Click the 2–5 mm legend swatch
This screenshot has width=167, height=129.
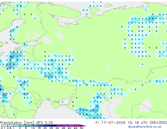[x=23, y=126]
